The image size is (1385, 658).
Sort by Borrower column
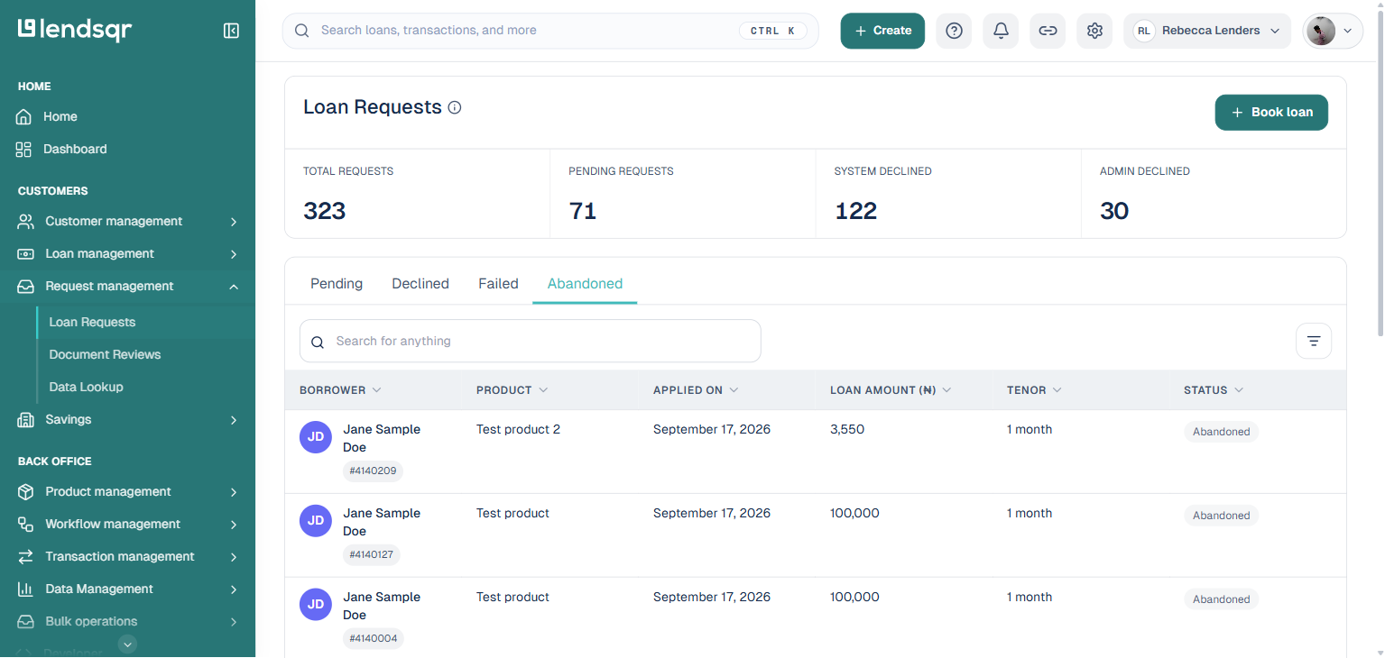click(x=340, y=390)
